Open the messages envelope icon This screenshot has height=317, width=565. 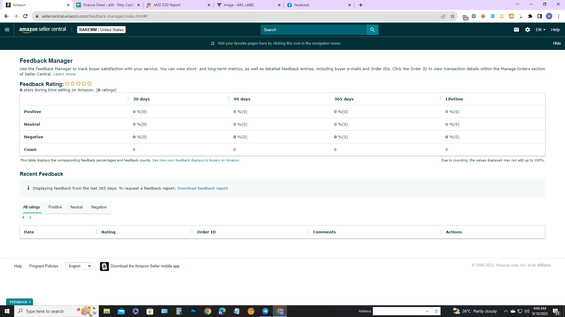[x=516, y=30]
